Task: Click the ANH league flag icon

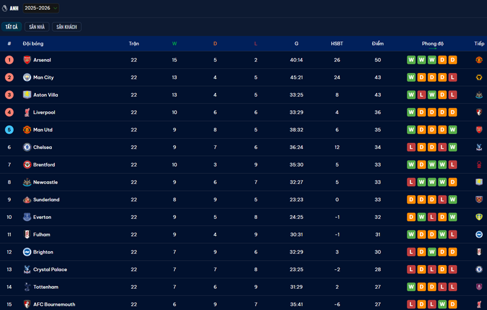Action: pyautogui.click(x=5, y=9)
